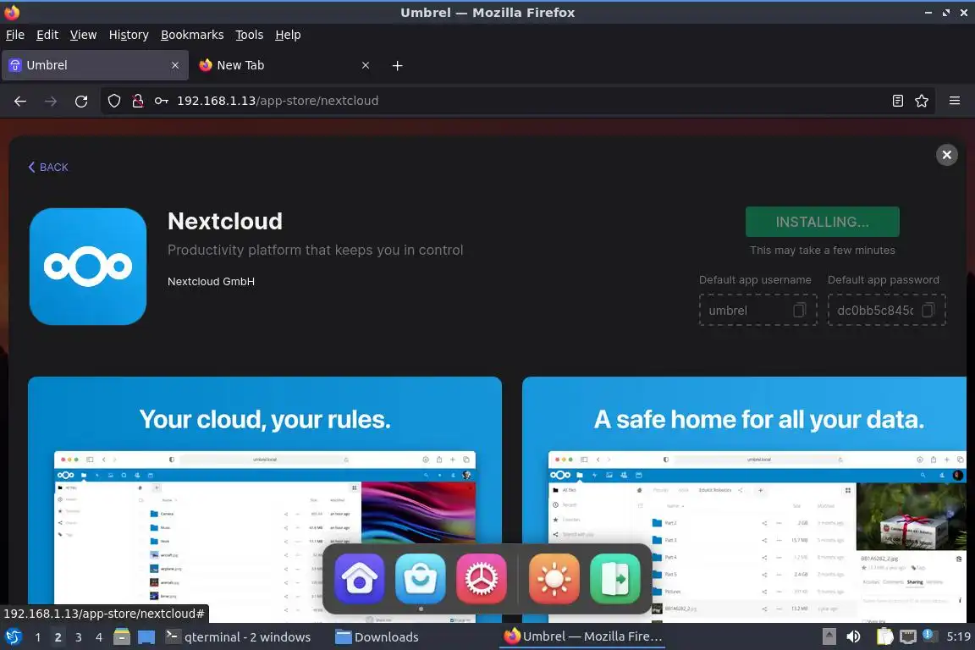Reload the current page
The width and height of the screenshot is (975, 650).
(81, 101)
